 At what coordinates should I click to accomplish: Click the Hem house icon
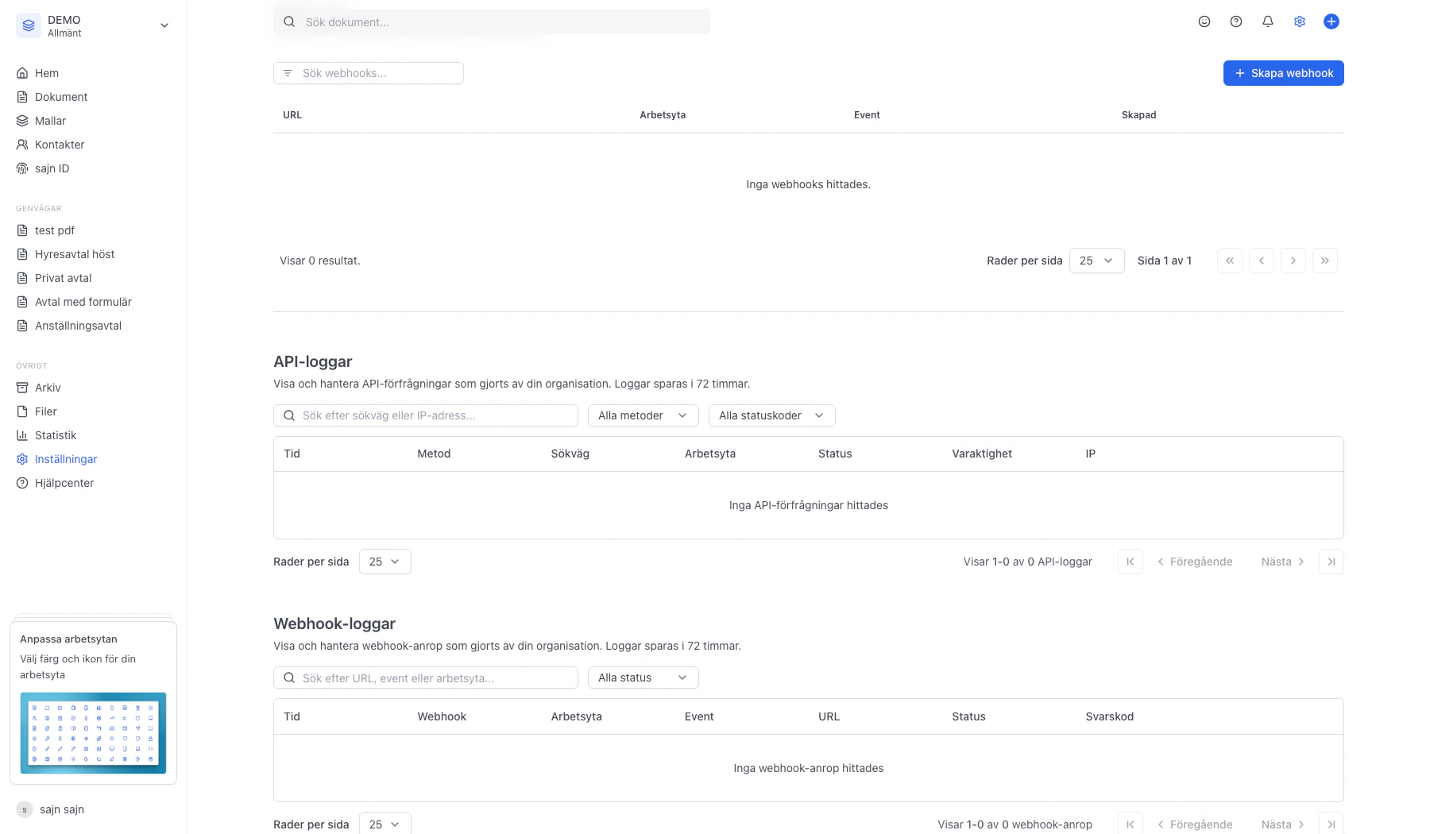pos(22,73)
